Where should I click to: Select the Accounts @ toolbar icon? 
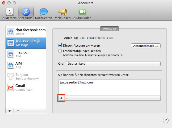pyautogui.click(x=26, y=14)
